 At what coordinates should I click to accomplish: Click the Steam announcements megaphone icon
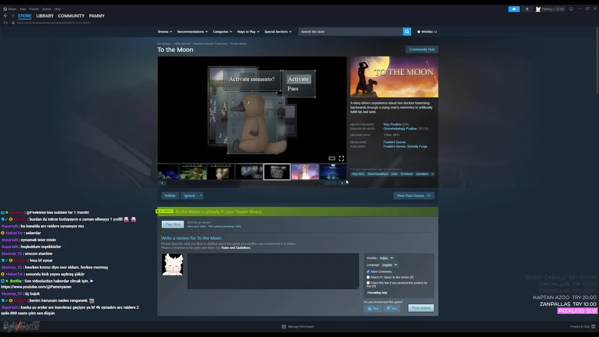[x=514, y=9]
